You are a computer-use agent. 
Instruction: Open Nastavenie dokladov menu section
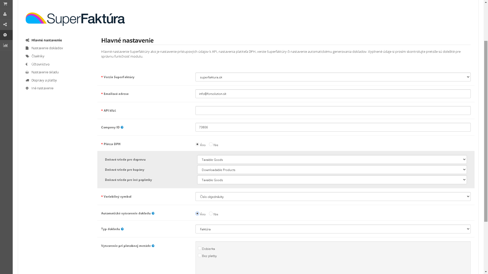[x=47, y=48]
